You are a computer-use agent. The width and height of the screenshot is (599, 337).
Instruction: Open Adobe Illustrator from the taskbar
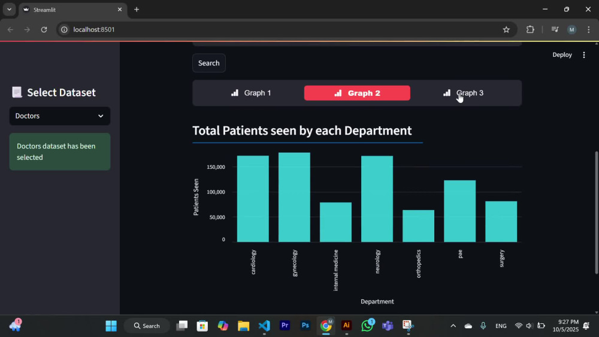coord(346,326)
